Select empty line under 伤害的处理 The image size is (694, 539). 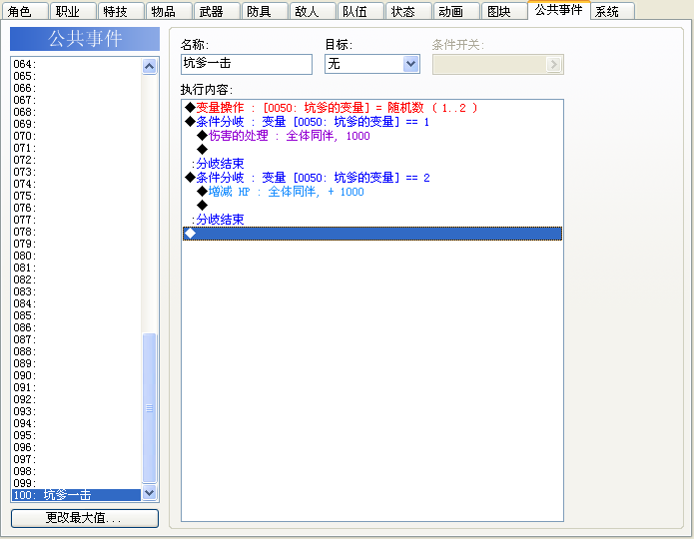point(372,150)
